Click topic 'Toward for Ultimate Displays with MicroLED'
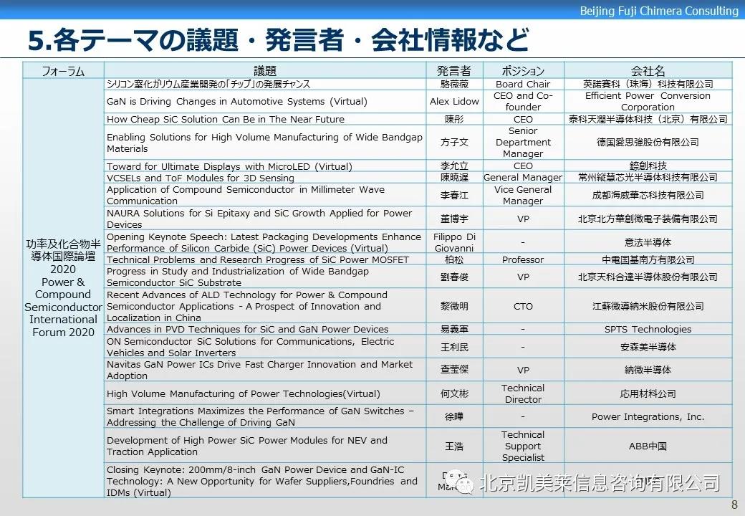 [x=229, y=166]
